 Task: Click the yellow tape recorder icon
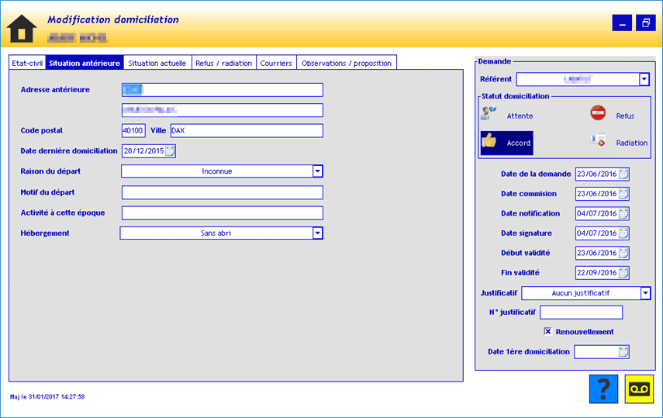[639, 389]
